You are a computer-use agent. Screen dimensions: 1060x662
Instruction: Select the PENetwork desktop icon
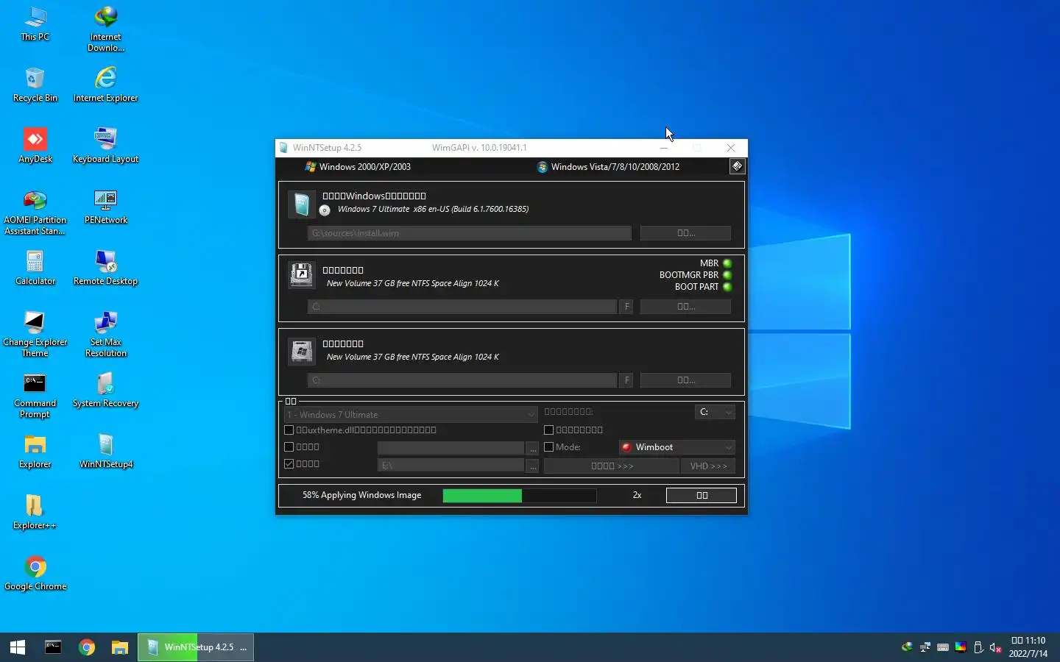pyautogui.click(x=105, y=207)
